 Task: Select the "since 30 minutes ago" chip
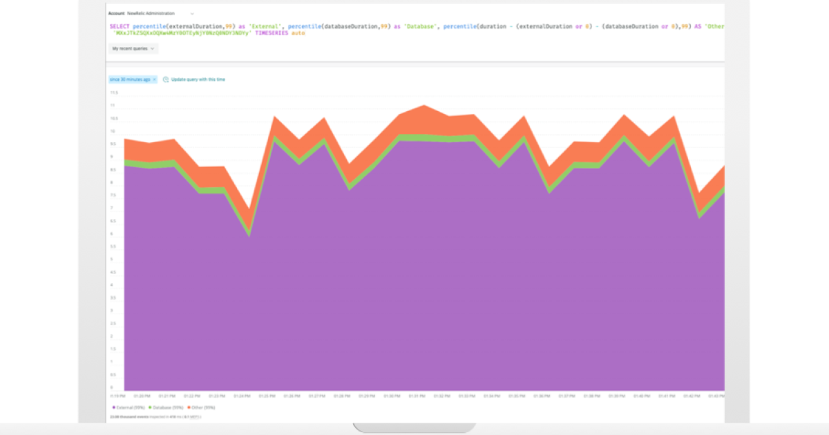pos(130,79)
